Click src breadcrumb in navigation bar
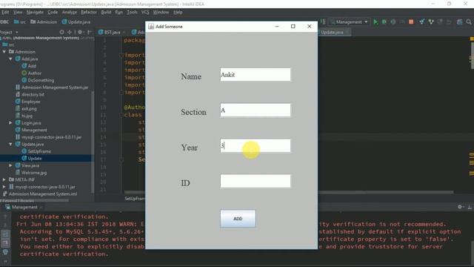The width and height of the screenshot is (474, 267). (x=20, y=22)
